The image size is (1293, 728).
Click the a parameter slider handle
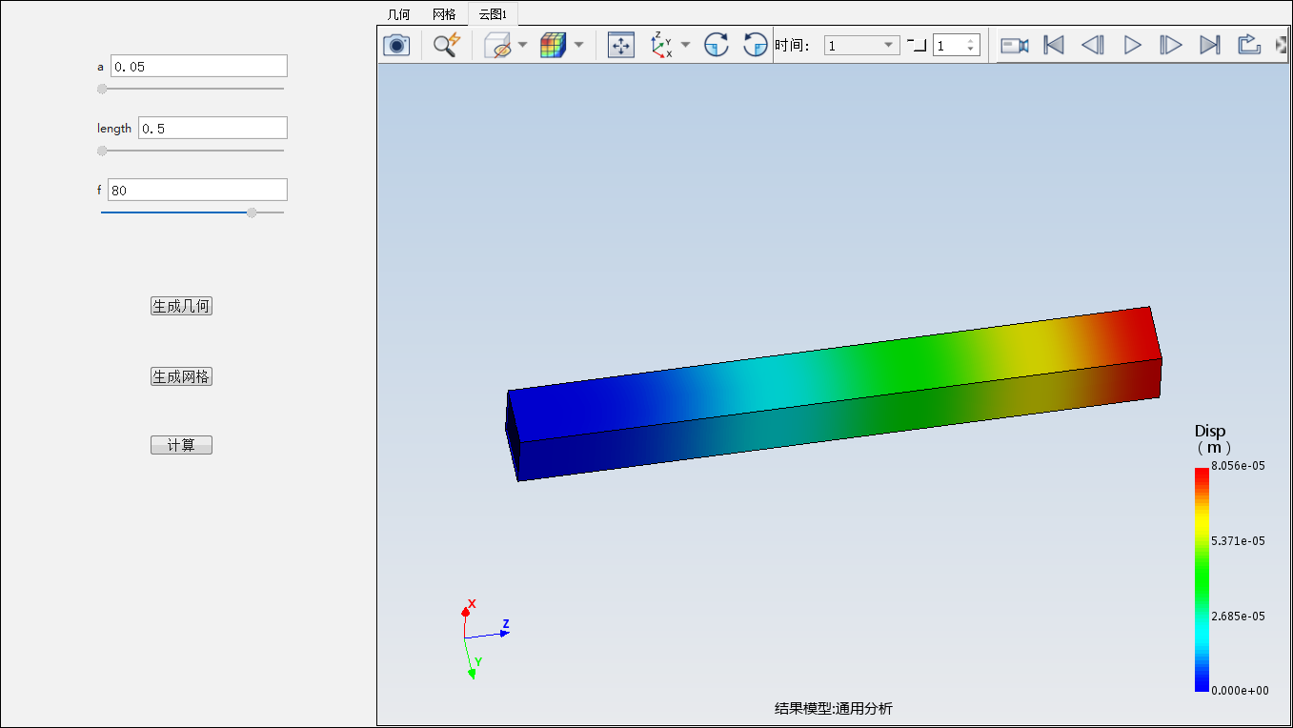(102, 89)
